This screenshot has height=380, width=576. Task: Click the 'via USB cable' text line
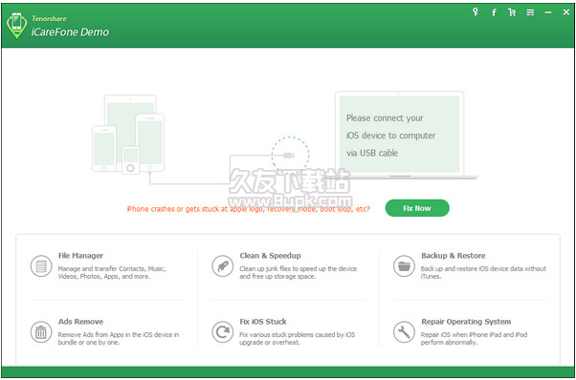[372, 153]
